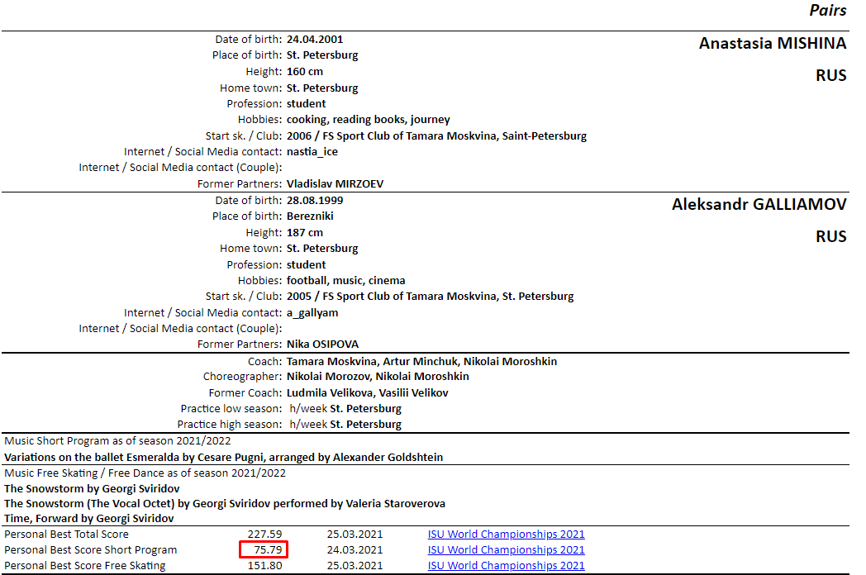The image size is (866, 575).
Task: Click the Pairs title at top right
Action: point(827,11)
